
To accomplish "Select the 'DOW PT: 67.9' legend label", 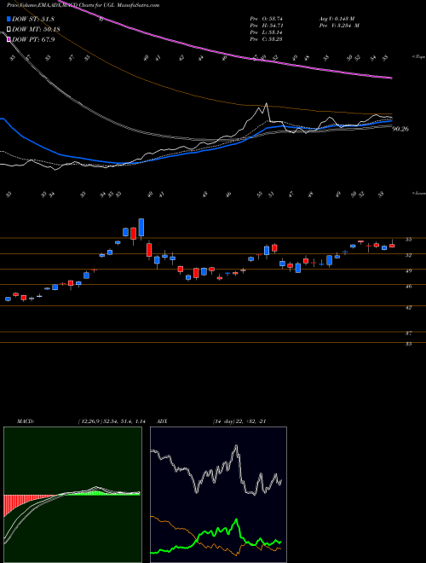I will tap(33, 39).
